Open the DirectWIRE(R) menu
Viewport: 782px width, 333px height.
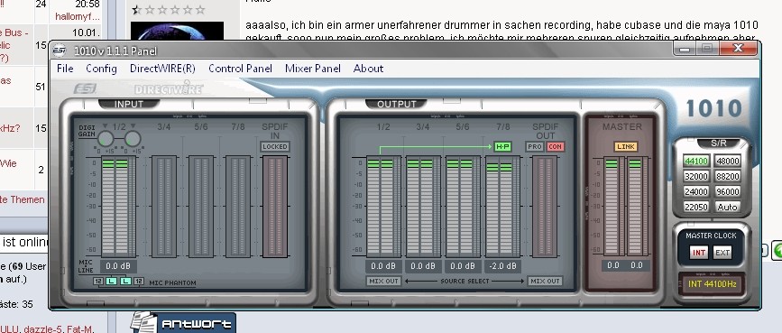coord(162,69)
